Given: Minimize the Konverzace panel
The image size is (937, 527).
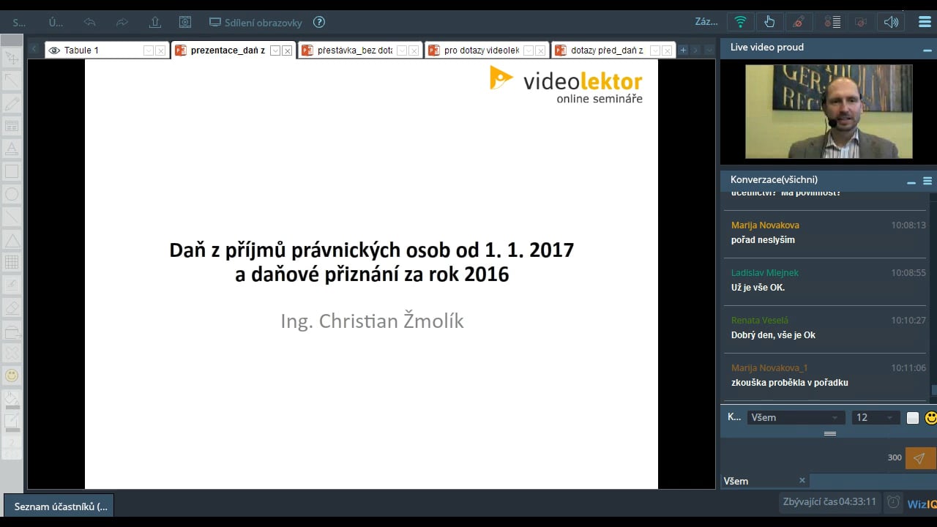Looking at the screenshot, I should coord(911,182).
